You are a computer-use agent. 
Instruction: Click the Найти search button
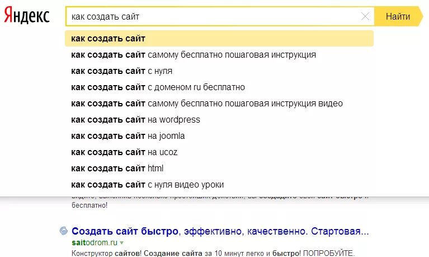398,16
